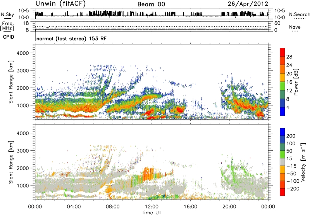Click the "08:00" time axis label

[x=113, y=207]
